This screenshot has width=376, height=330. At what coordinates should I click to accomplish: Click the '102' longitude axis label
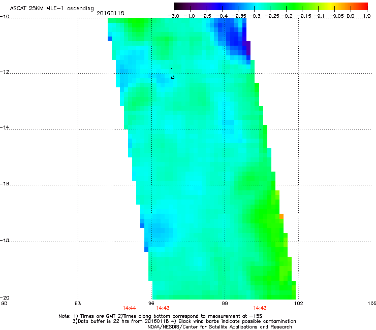(x=298, y=304)
